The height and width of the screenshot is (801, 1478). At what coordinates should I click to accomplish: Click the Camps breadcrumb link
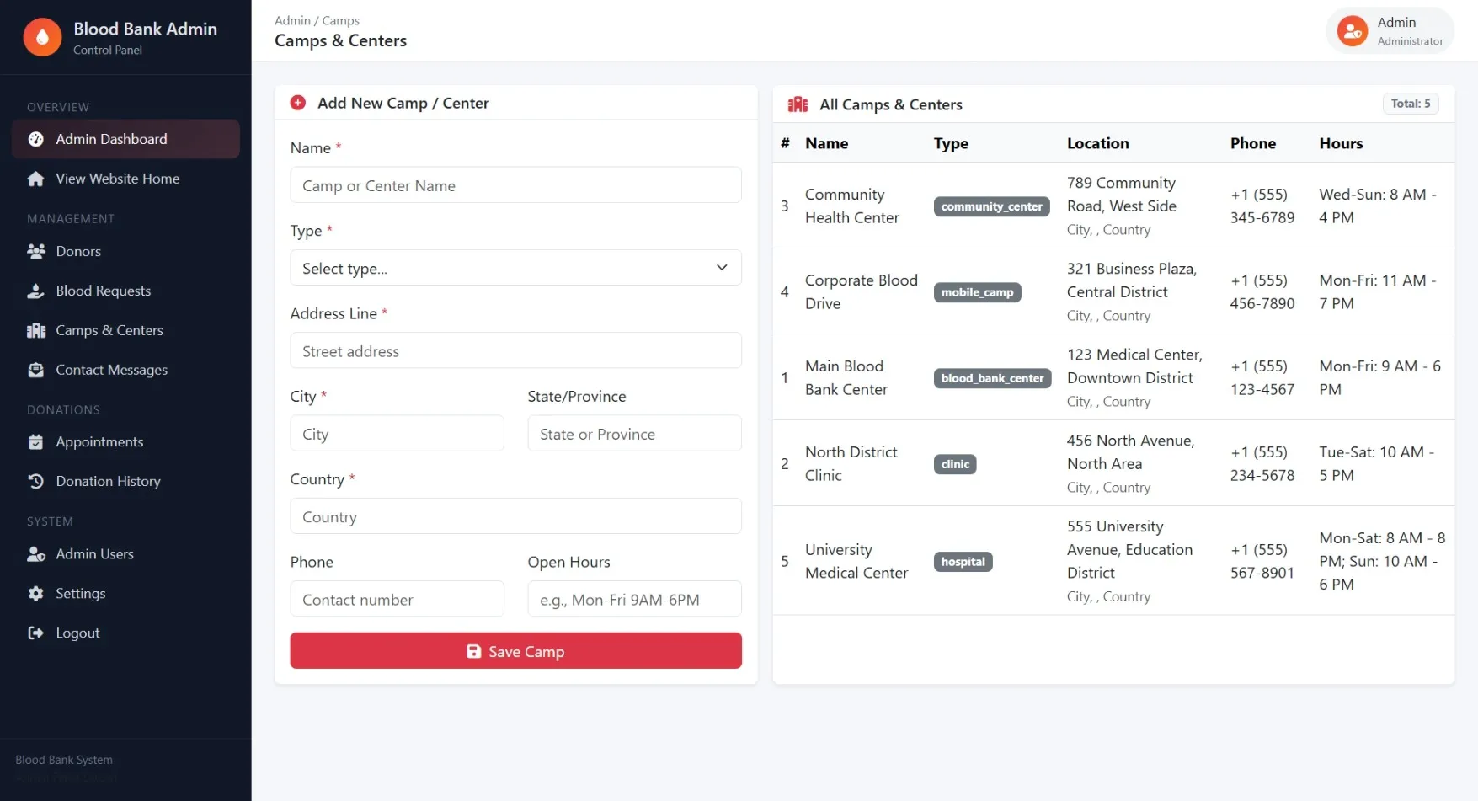coord(341,19)
